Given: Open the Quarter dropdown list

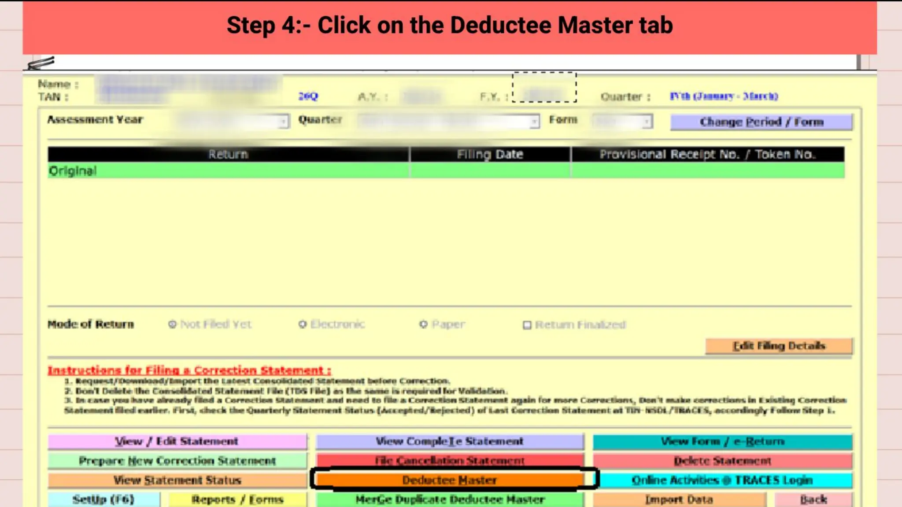Looking at the screenshot, I should (x=534, y=121).
